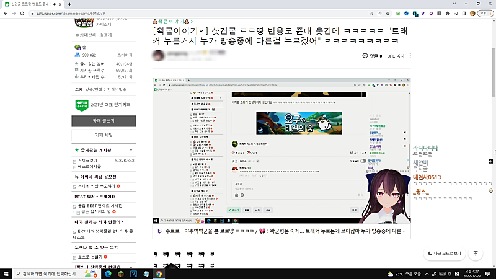This screenshot has height=279, width=496.
Task: Open the 왁굳이야기 prefix dropdown in the title
Action: click(201, 31)
